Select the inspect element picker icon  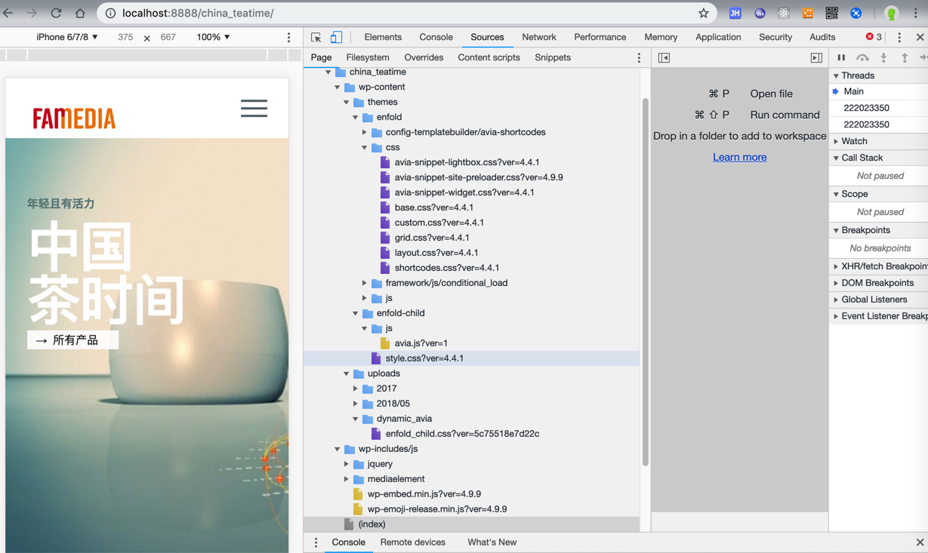coord(316,37)
